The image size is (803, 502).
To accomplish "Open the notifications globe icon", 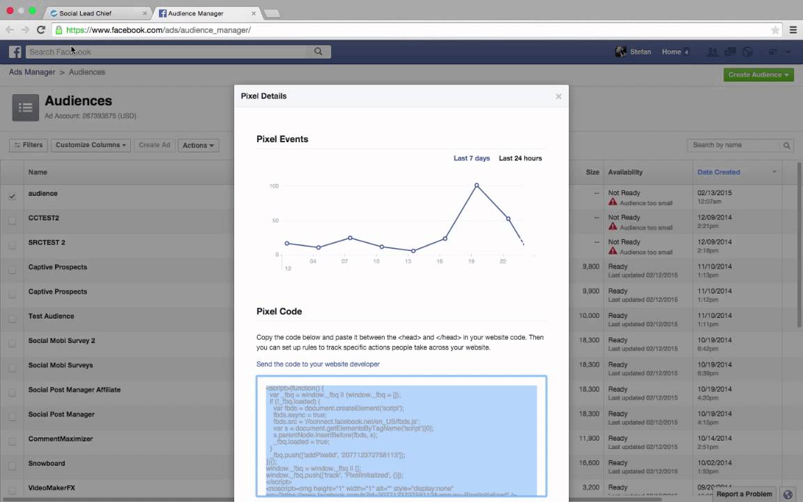I will coord(748,52).
